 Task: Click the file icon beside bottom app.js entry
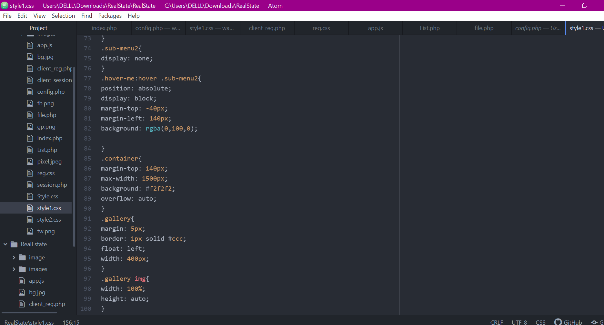pos(22,281)
